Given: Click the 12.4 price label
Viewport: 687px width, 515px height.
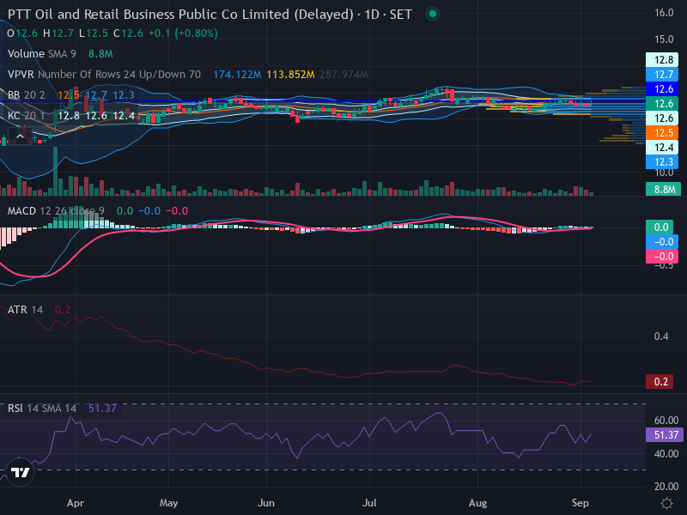Looking at the screenshot, I should [662, 147].
